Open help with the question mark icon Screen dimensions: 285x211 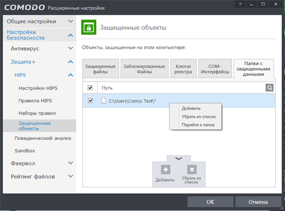240,4
